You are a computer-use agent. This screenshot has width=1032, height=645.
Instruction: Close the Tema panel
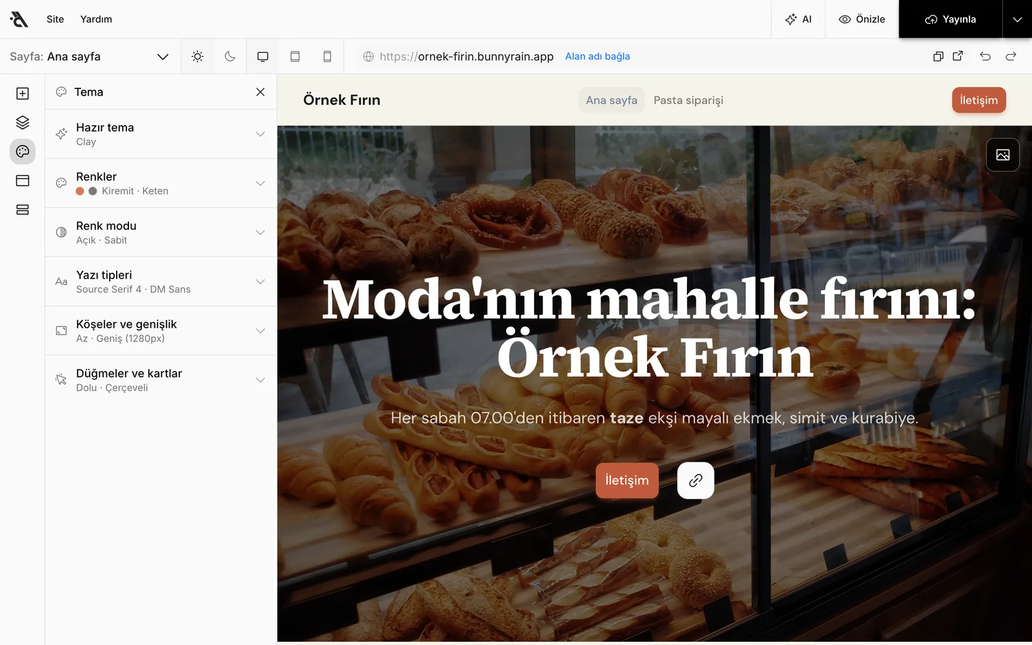(x=261, y=92)
